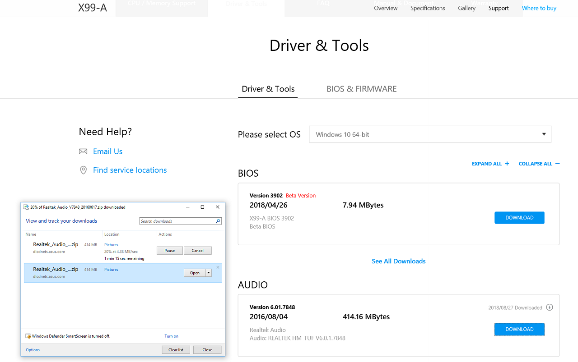Switch to the BIOS & FIRMWARE tab
Image resolution: width=578 pixels, height=362 pixels.
tap(361, 89)
